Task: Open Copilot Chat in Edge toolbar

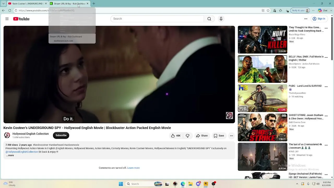Action: [323, 10]
